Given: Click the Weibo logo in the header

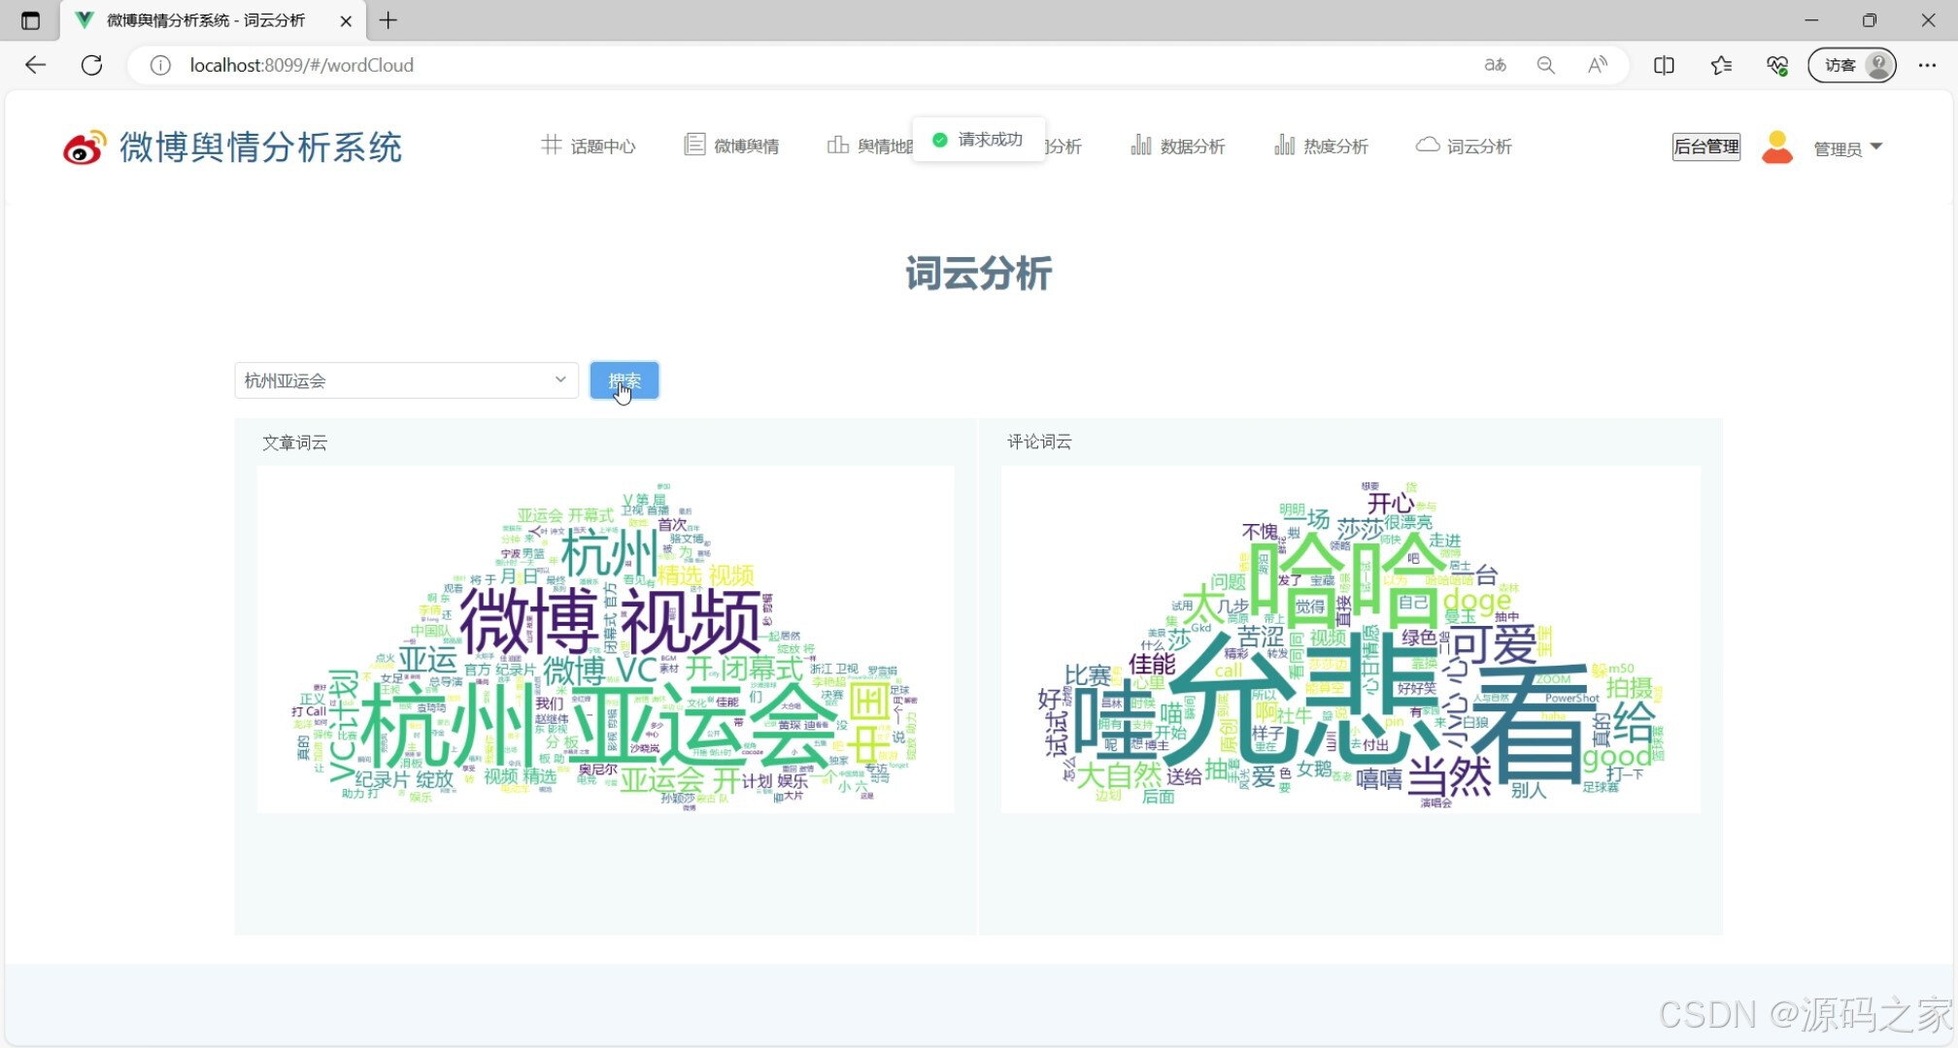Looking at the screenshot, I should 84,147.
